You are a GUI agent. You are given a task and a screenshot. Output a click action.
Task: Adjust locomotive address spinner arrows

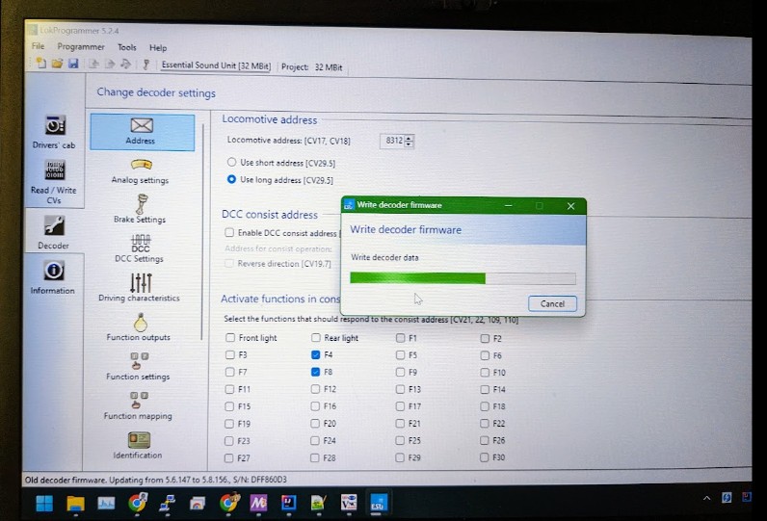pos(410,141)
